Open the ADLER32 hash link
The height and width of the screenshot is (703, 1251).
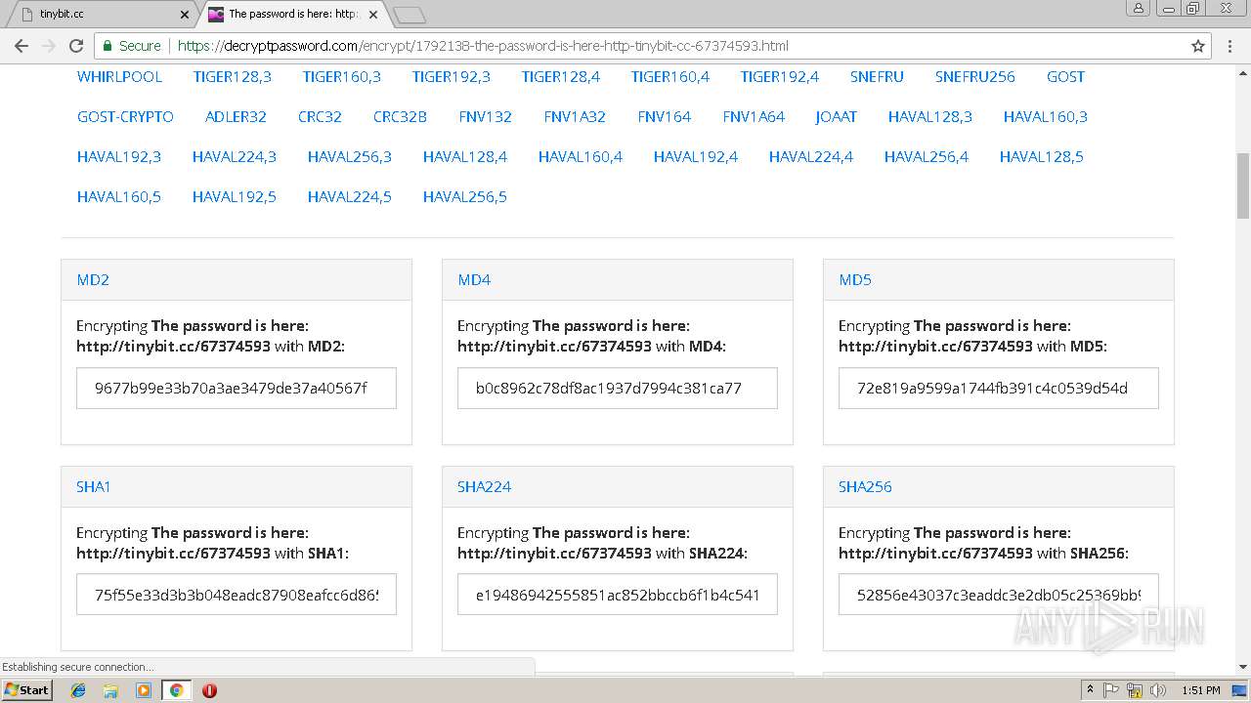click(x=236, y=116)
